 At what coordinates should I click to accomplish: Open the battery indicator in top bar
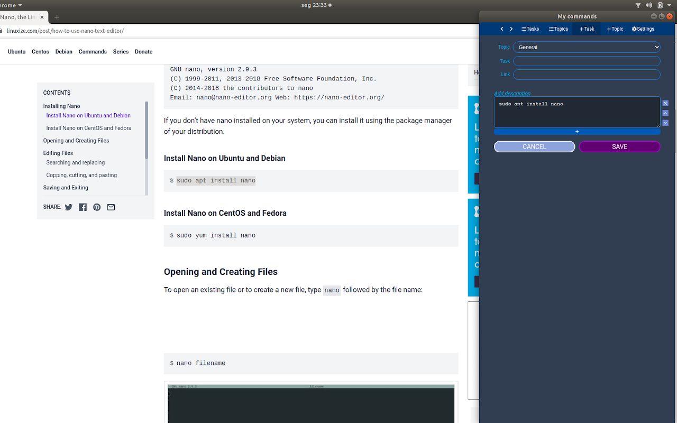tap(660, 5)
